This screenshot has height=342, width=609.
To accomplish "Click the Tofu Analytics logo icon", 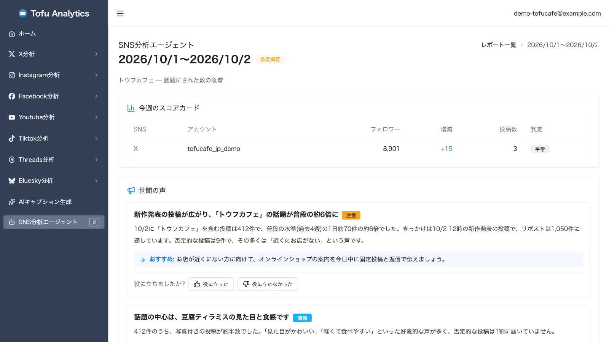I will pos(23,14).
